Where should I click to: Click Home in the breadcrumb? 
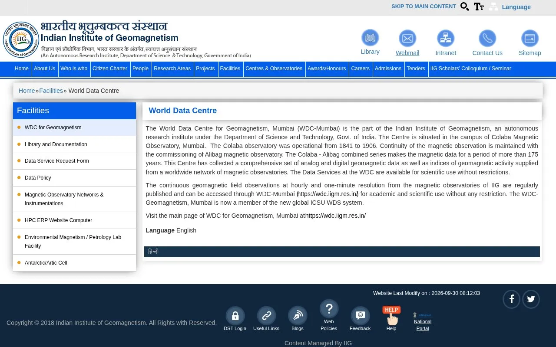point(26,91)
